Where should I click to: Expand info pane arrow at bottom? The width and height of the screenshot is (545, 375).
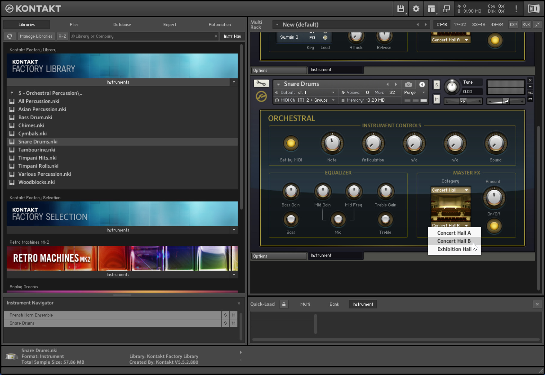click(241, 352)
